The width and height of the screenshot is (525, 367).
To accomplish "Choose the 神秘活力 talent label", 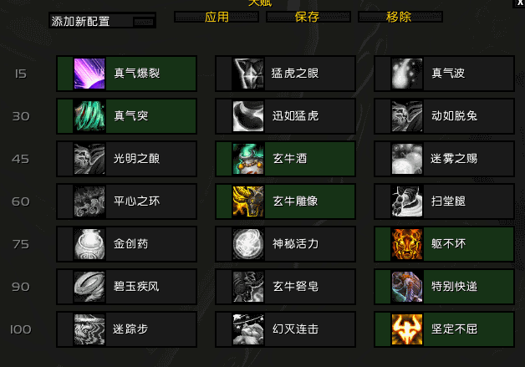I will [x=295, y=244].
